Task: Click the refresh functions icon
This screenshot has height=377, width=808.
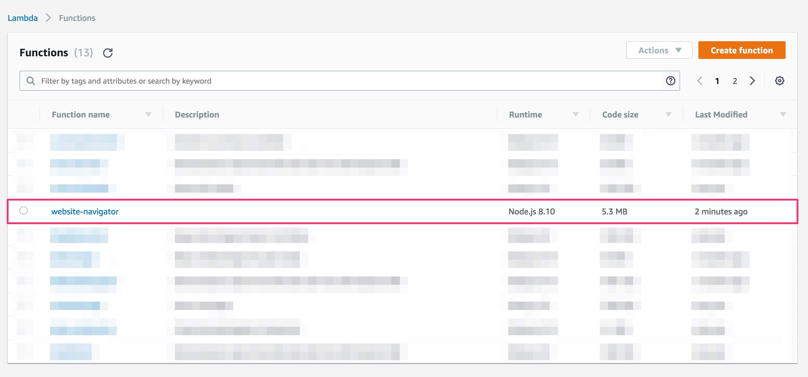Action: pyautogui.click(x=108, y=53)
